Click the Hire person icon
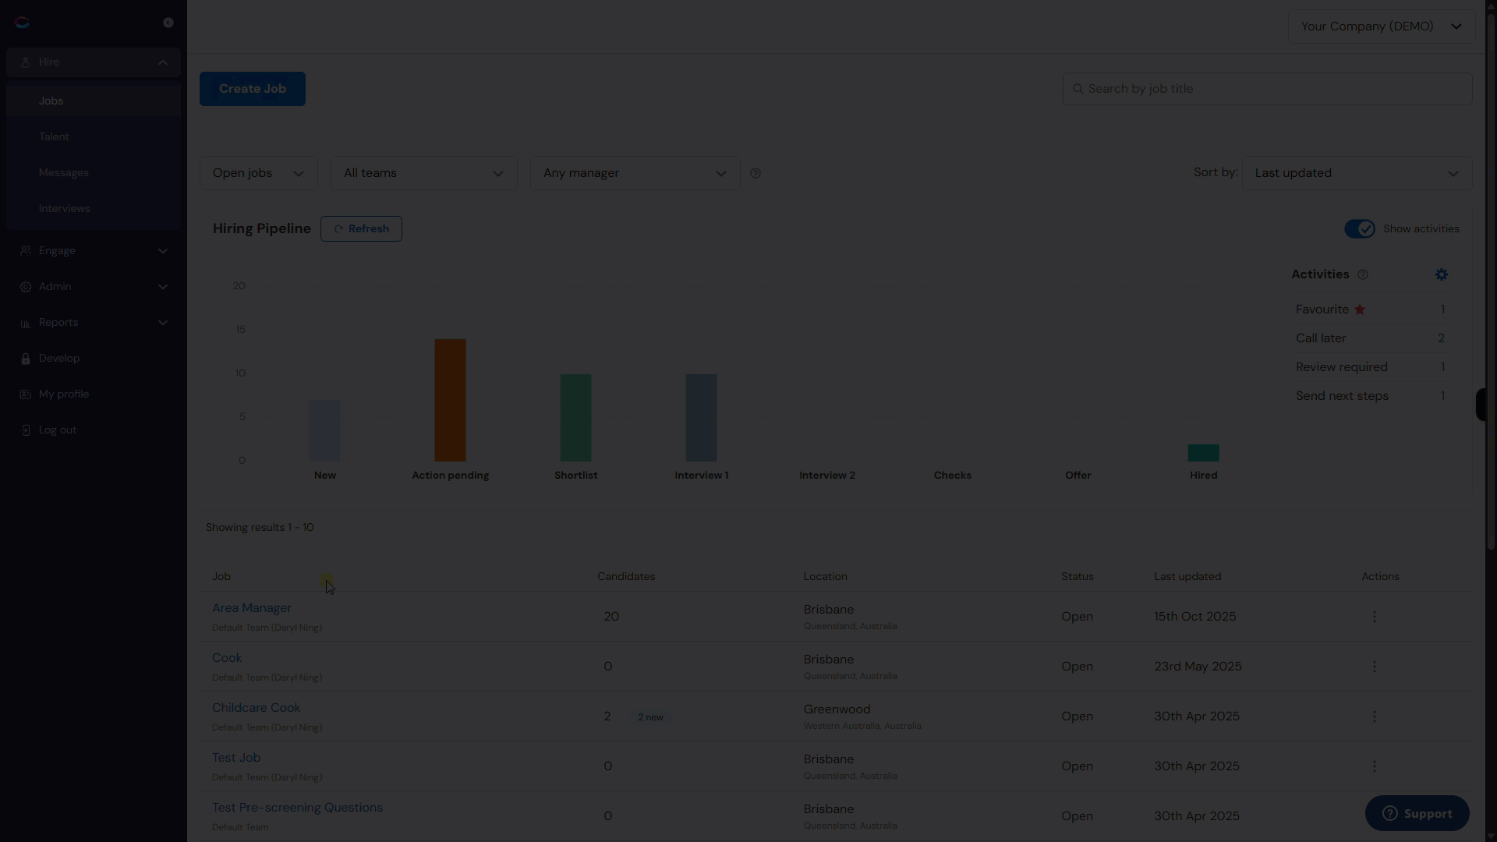The height and width of the screenshot is (842, 1497). (x=26, y=62)
